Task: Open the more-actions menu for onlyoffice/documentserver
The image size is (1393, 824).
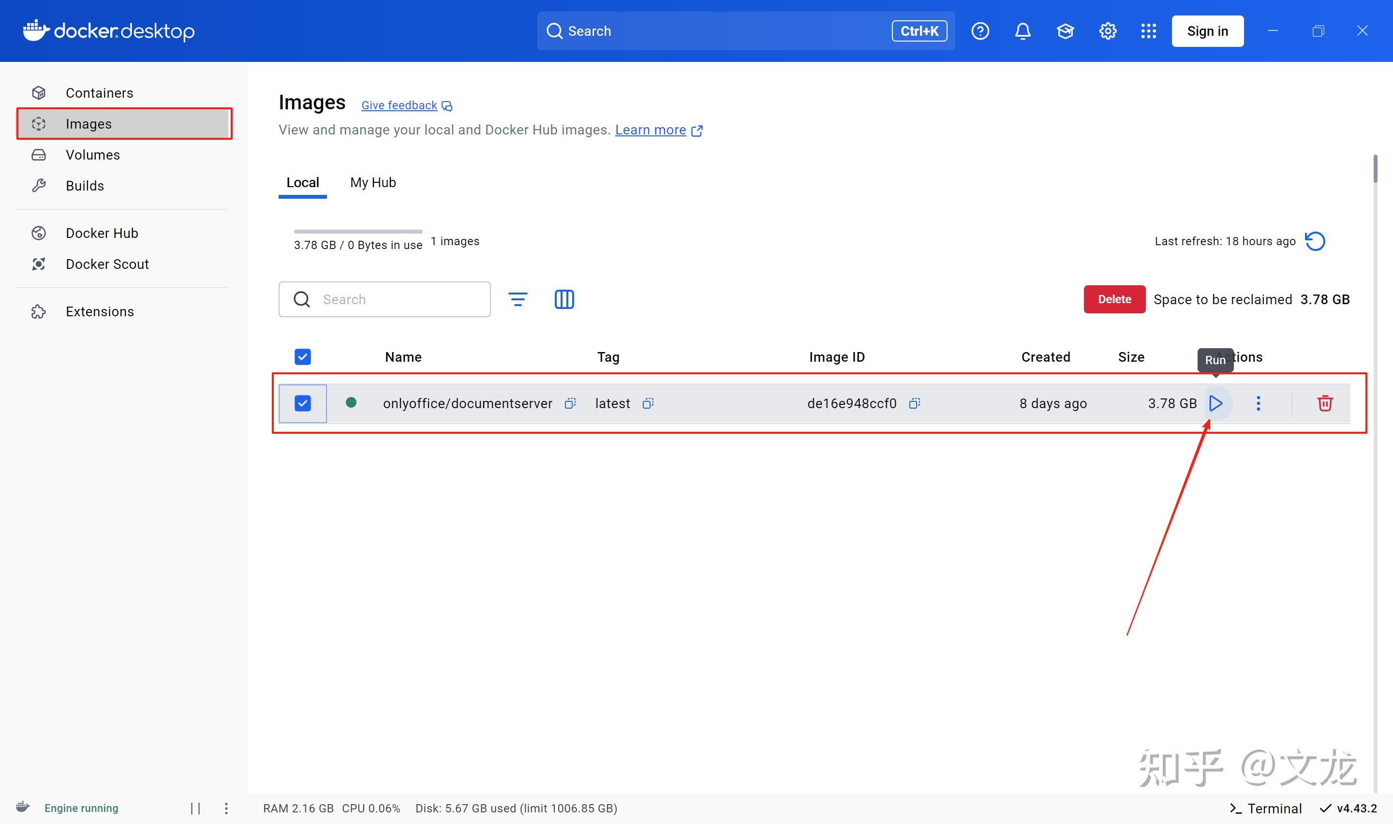Action: (x=1258, y=403)
